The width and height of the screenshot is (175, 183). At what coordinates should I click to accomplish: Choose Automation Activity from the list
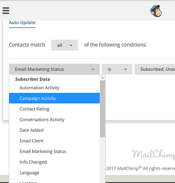[54, 88]
